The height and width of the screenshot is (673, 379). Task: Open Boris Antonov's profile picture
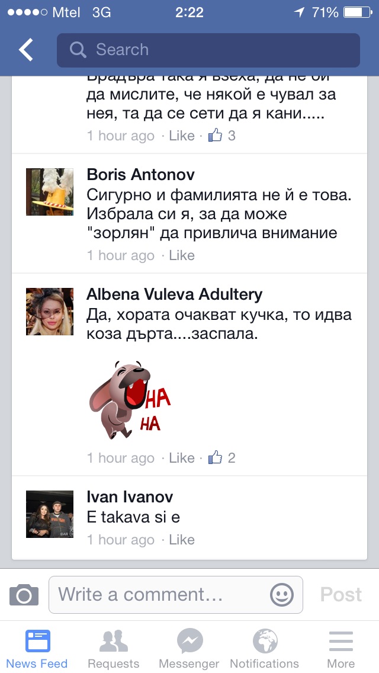(x=50, y=192)
